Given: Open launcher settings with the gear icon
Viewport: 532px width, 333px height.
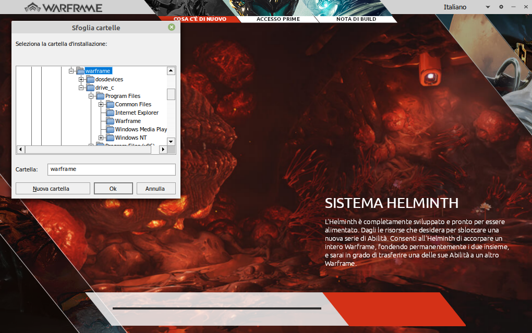Looking at the screenshot, I should point(501,7).
